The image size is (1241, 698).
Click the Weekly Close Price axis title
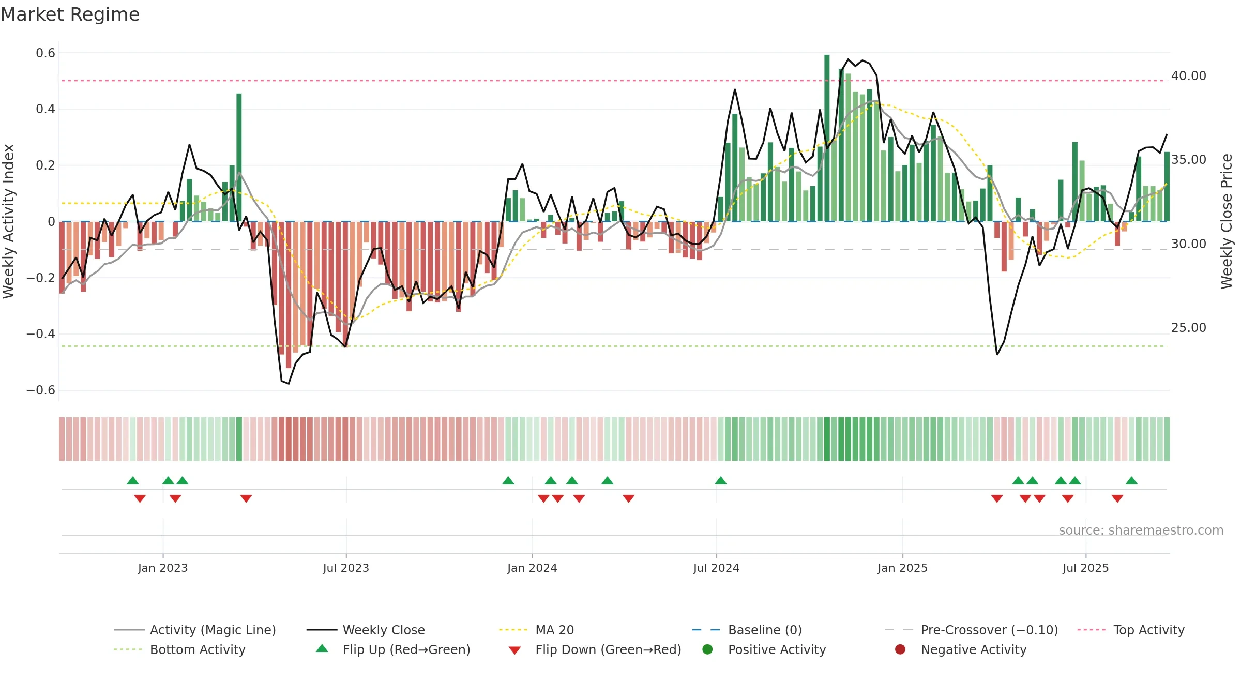tap(1227, 221)
